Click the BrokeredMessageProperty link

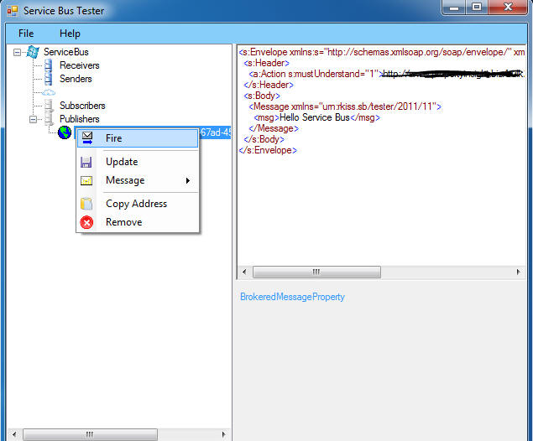292,297
